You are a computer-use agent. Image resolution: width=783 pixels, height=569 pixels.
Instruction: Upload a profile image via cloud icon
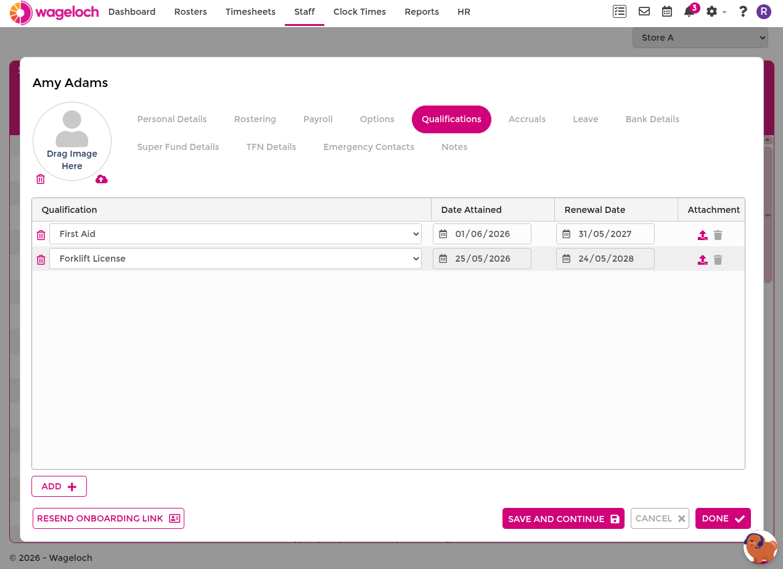click(x=102, y=179)
